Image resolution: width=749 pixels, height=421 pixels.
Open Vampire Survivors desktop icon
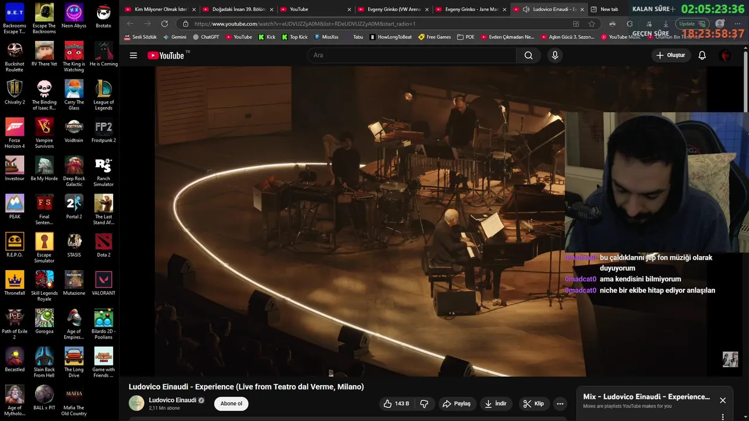coord(44,133)
